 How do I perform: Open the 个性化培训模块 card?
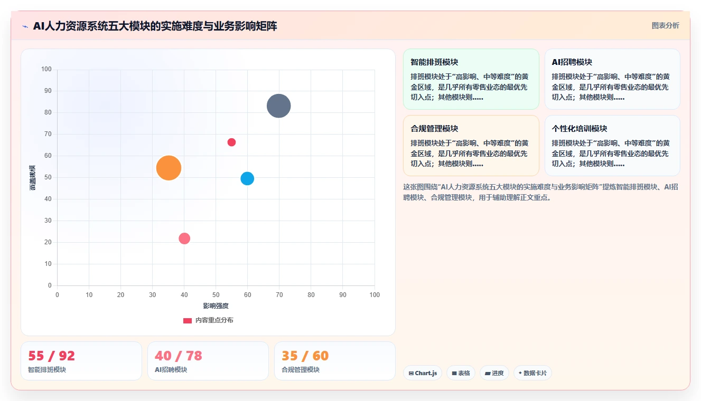[612, 146]
